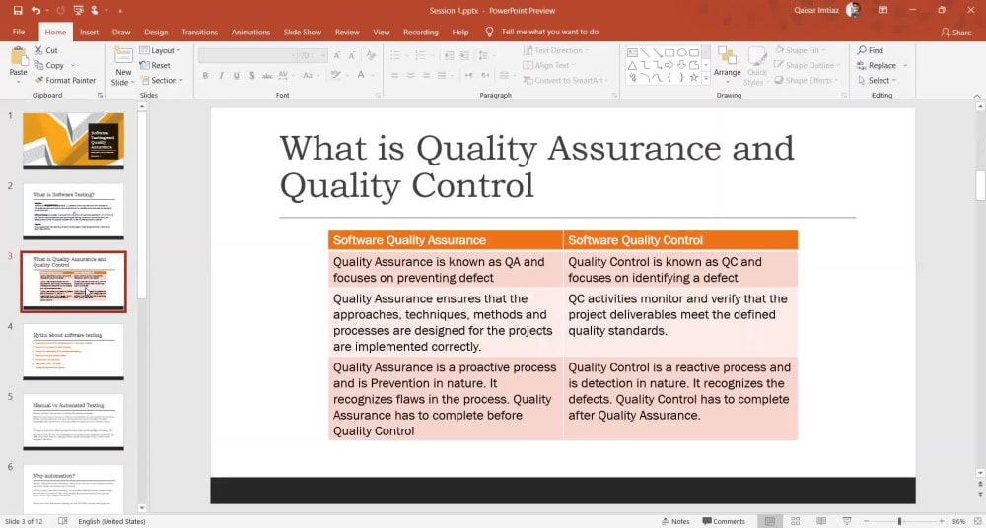986x528 pixels.
Task: Click the slide title text What is Quality Assurance
Action: [537, 166]
